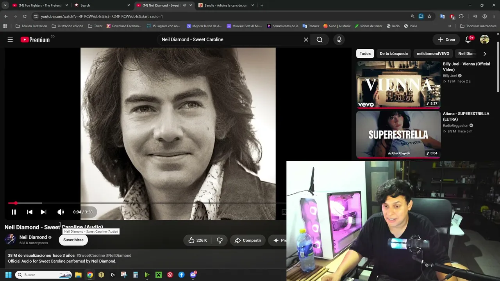Mute the Neil Diamond tab audio icon
500x281 pixels.
(x=184, y=5)
